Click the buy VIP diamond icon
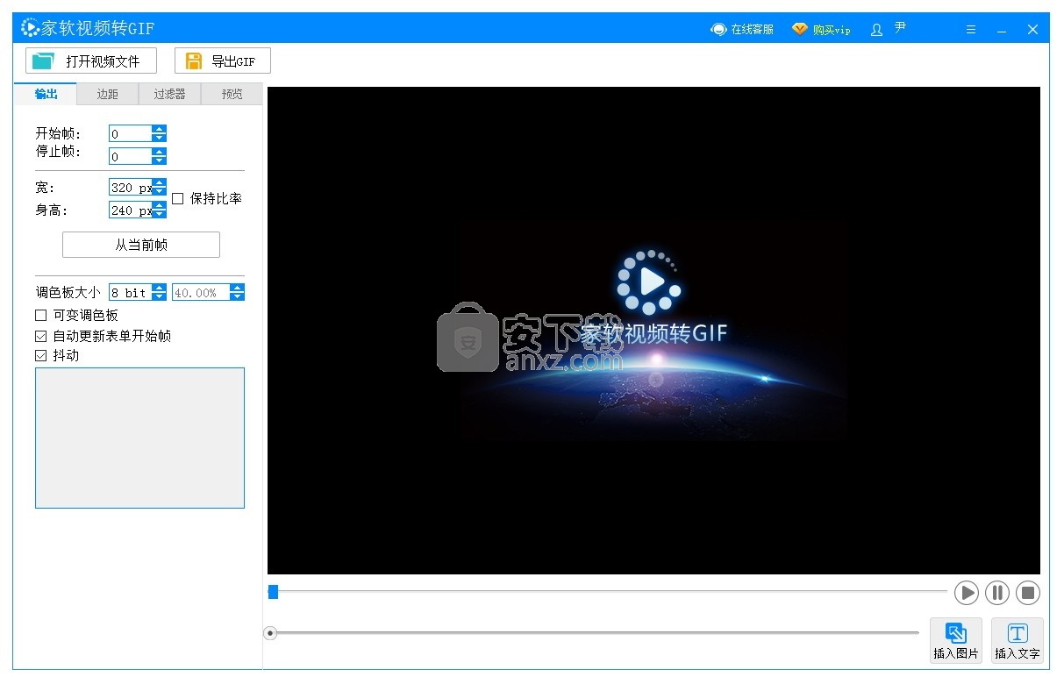1064x677 pixels. 799,29
